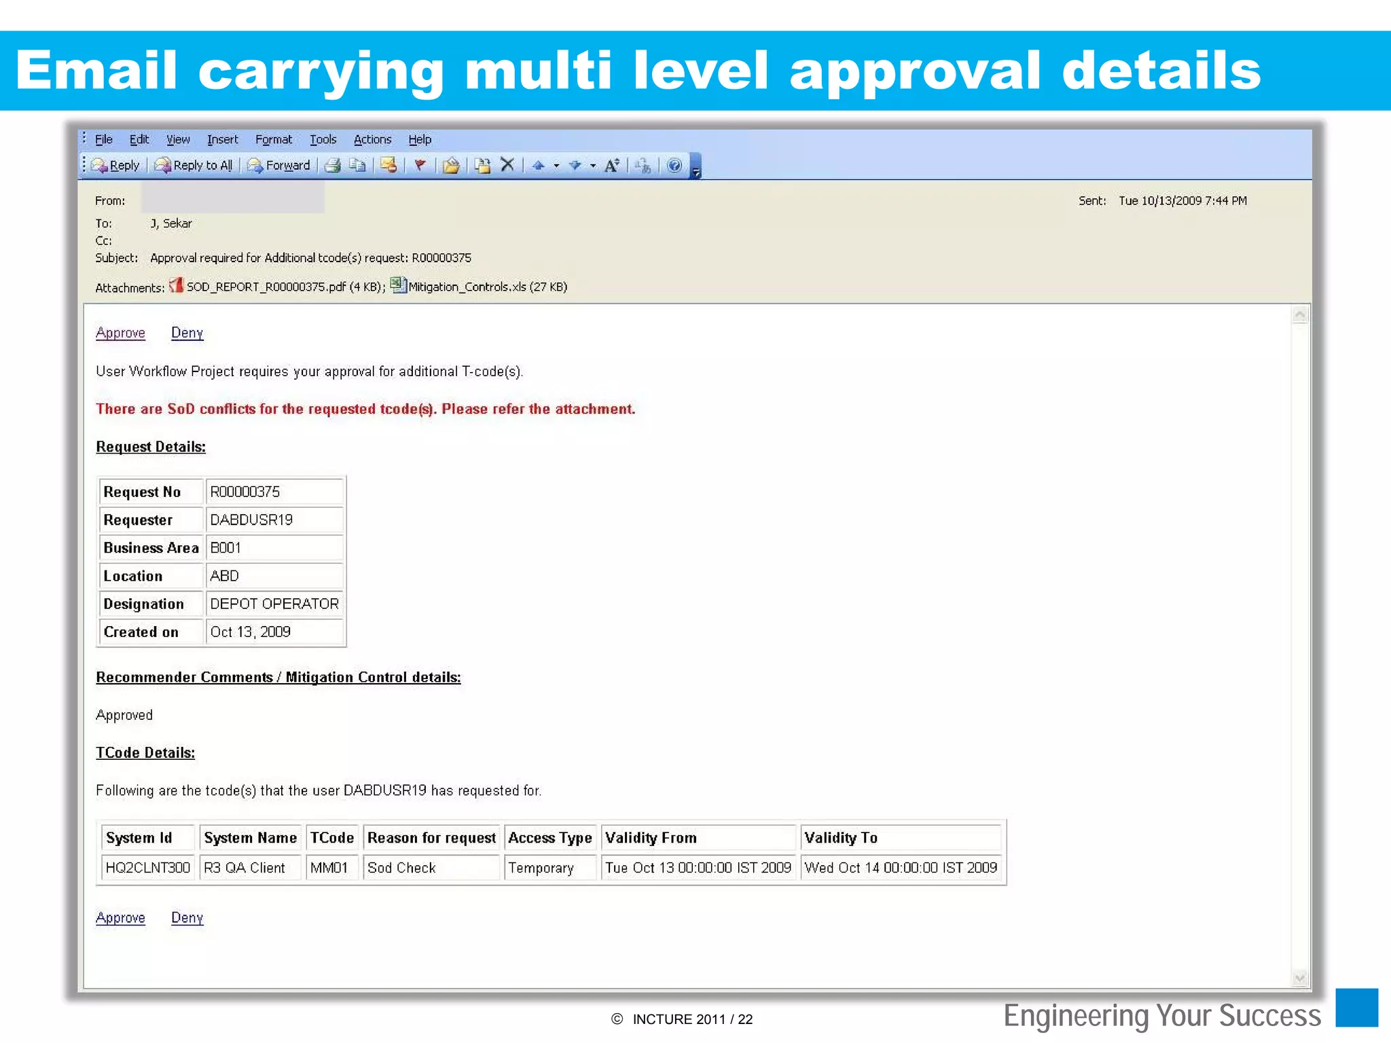Screen dimensions: 1391x1043
Task: Forward this email message
Action: click(278, 165)
